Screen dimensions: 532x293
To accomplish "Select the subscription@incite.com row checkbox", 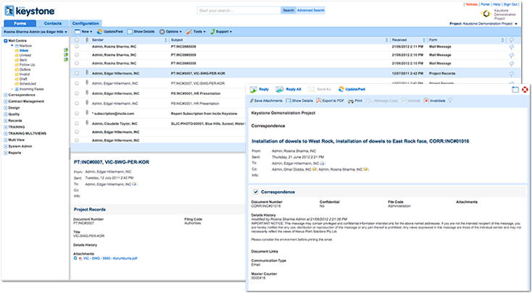I will [77, 114].
